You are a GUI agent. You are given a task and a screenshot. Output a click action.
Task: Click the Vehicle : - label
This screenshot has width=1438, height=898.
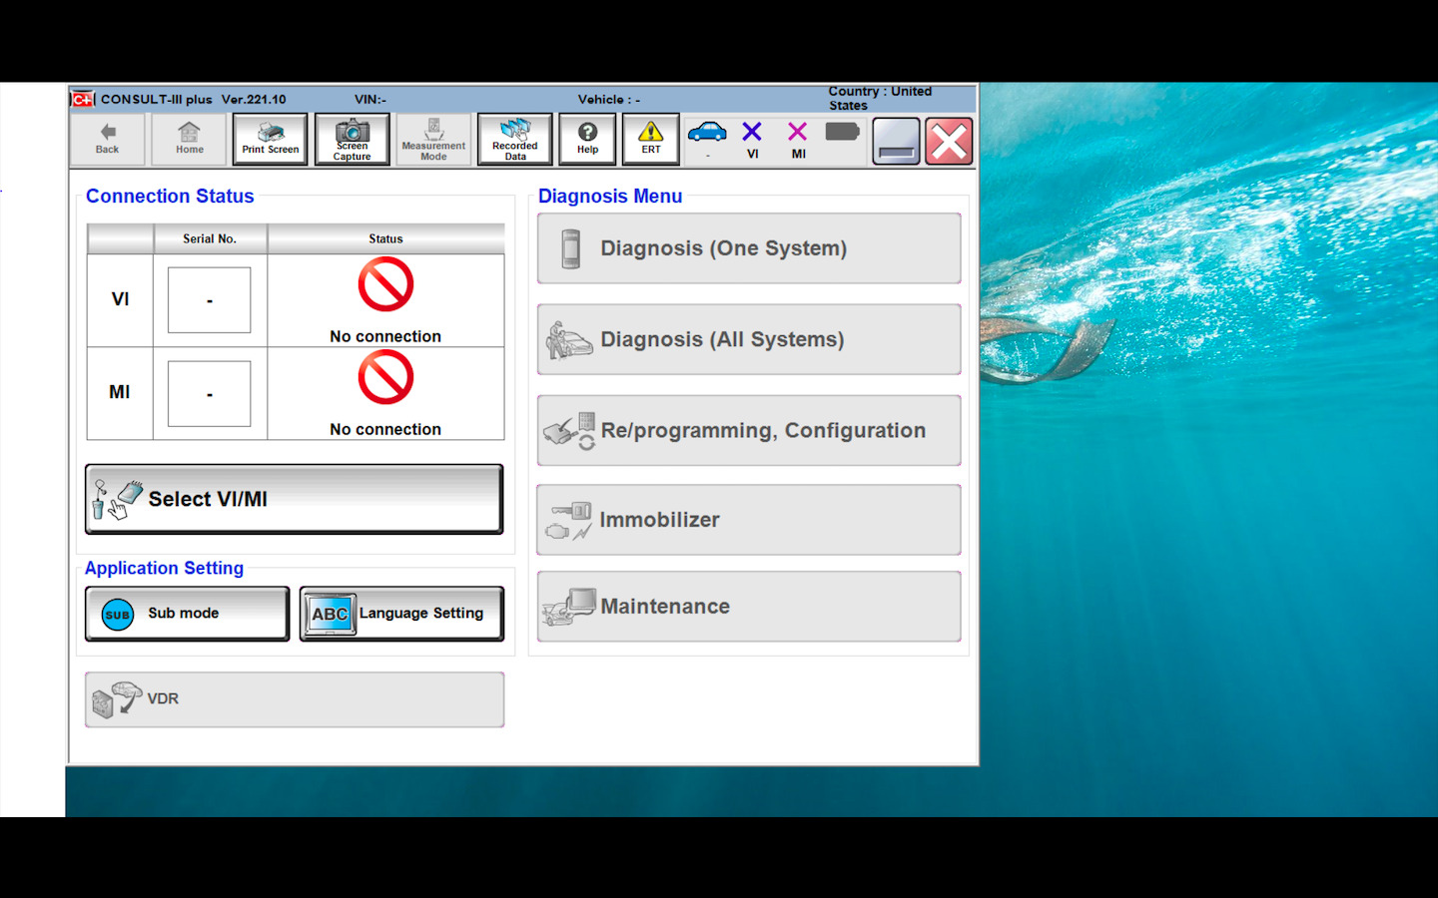609,100
